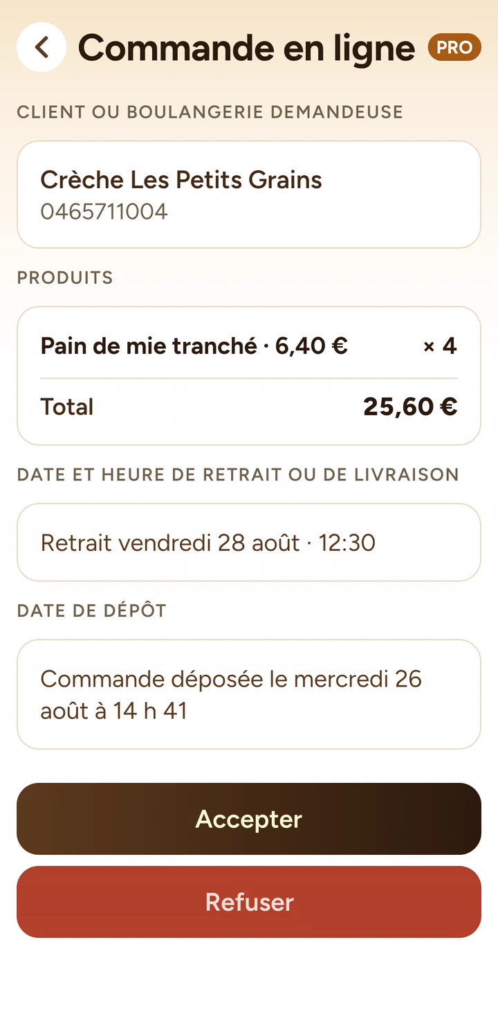Screen dimensions: 498x1014
Task: Tap the 12:30 pickup time
Action: (347, 543)
